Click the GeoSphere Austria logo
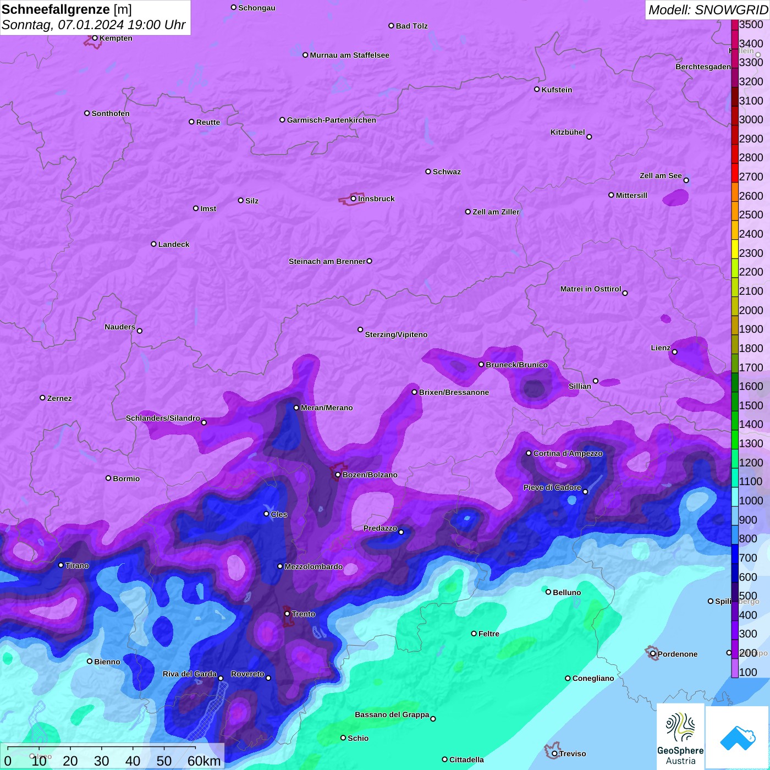The height and width of the screenshot is (770, 770). [x=680, y=737]
